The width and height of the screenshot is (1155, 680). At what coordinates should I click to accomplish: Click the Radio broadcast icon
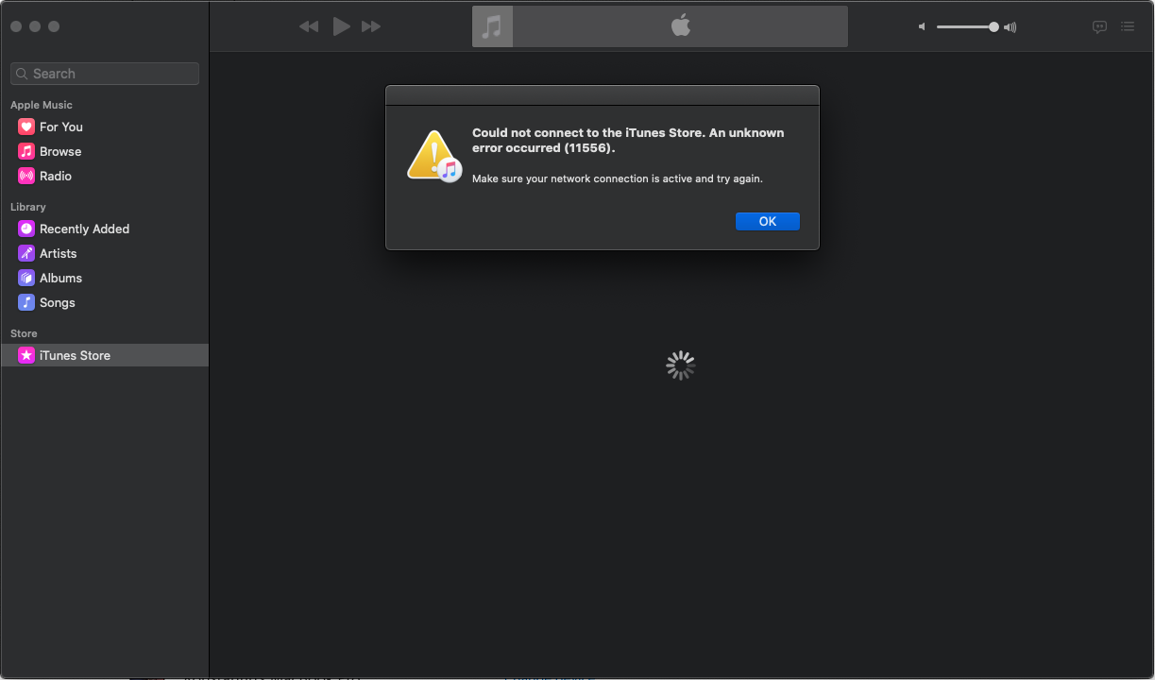[26, 176]
